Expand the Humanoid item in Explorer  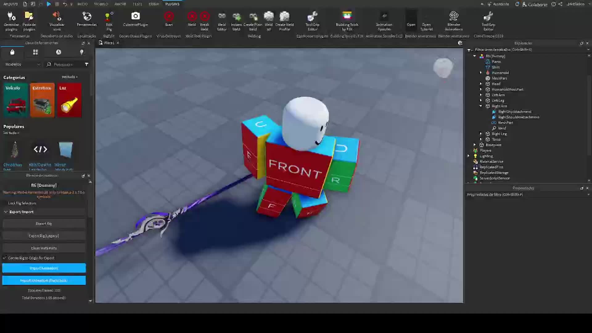coord(481,72)
